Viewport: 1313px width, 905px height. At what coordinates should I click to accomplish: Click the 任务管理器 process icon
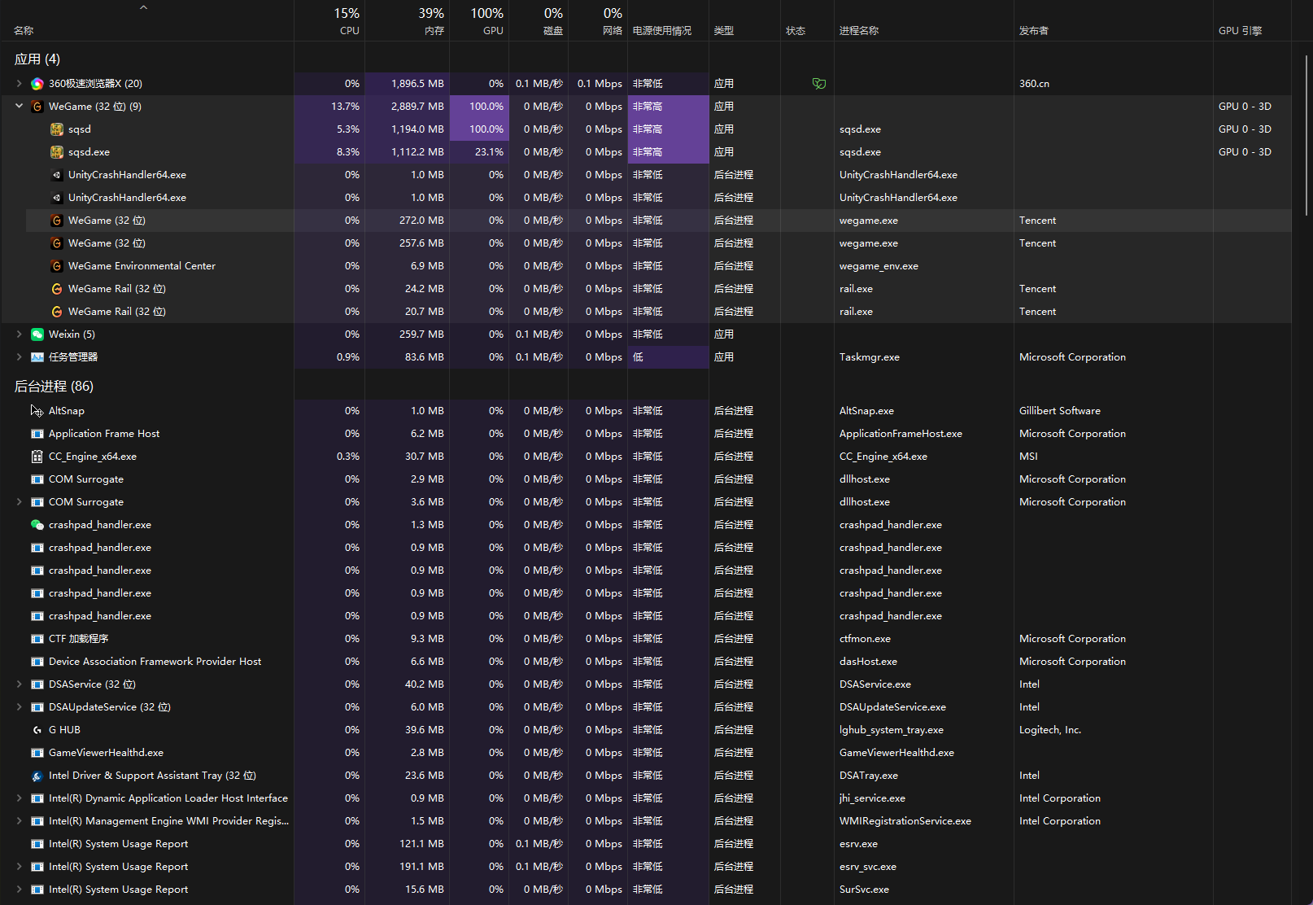point(37,357)
